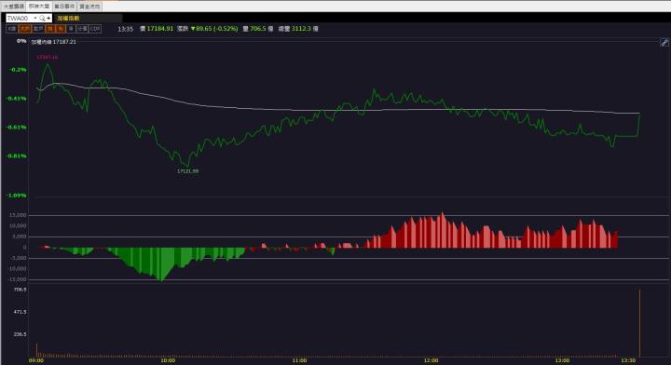
Task: Click the small gray button left of 分價
Action: 71,29
